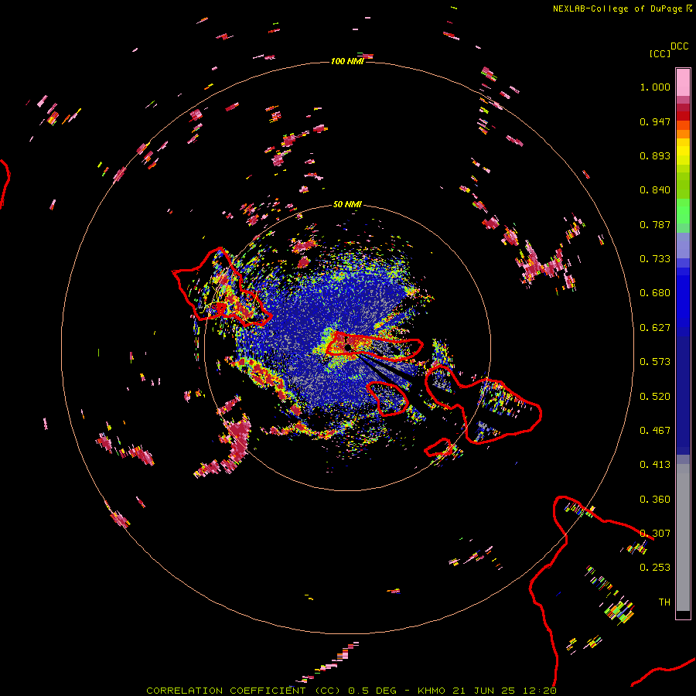Click the DCC legend label

click(x=680, y=46)
